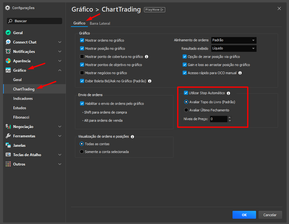
Task: Click the Teclas de Atalho keyboard icon
Action: (8, 155)
